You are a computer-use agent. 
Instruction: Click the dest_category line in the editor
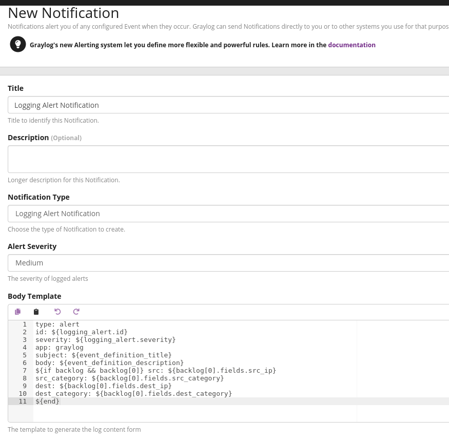pos(133,394)
